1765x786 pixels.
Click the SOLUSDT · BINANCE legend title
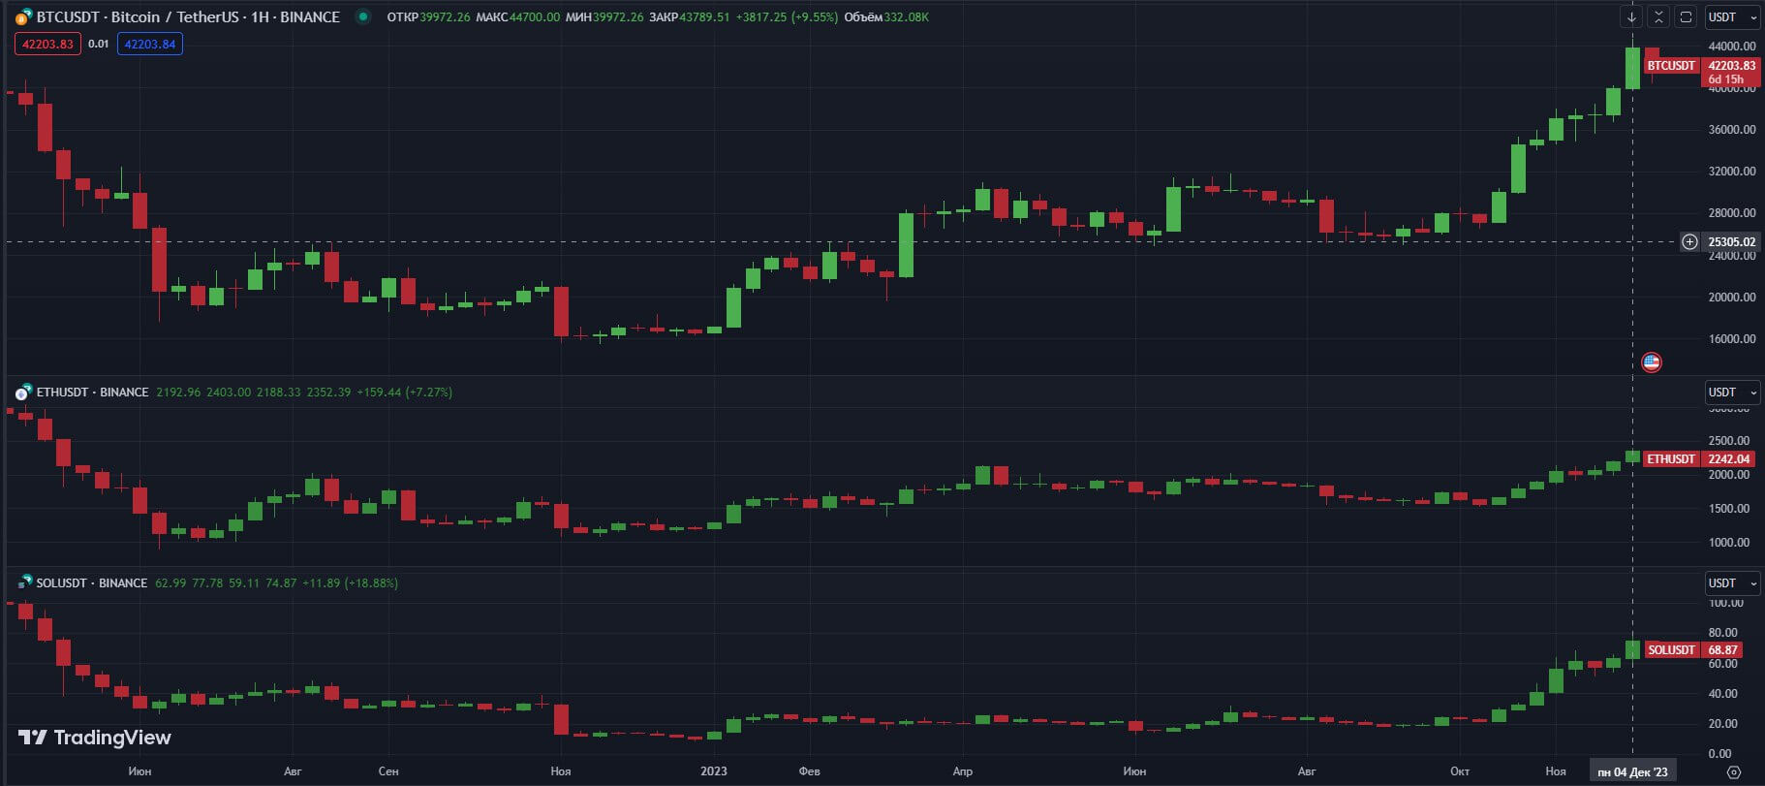click(x=92, y=583)
